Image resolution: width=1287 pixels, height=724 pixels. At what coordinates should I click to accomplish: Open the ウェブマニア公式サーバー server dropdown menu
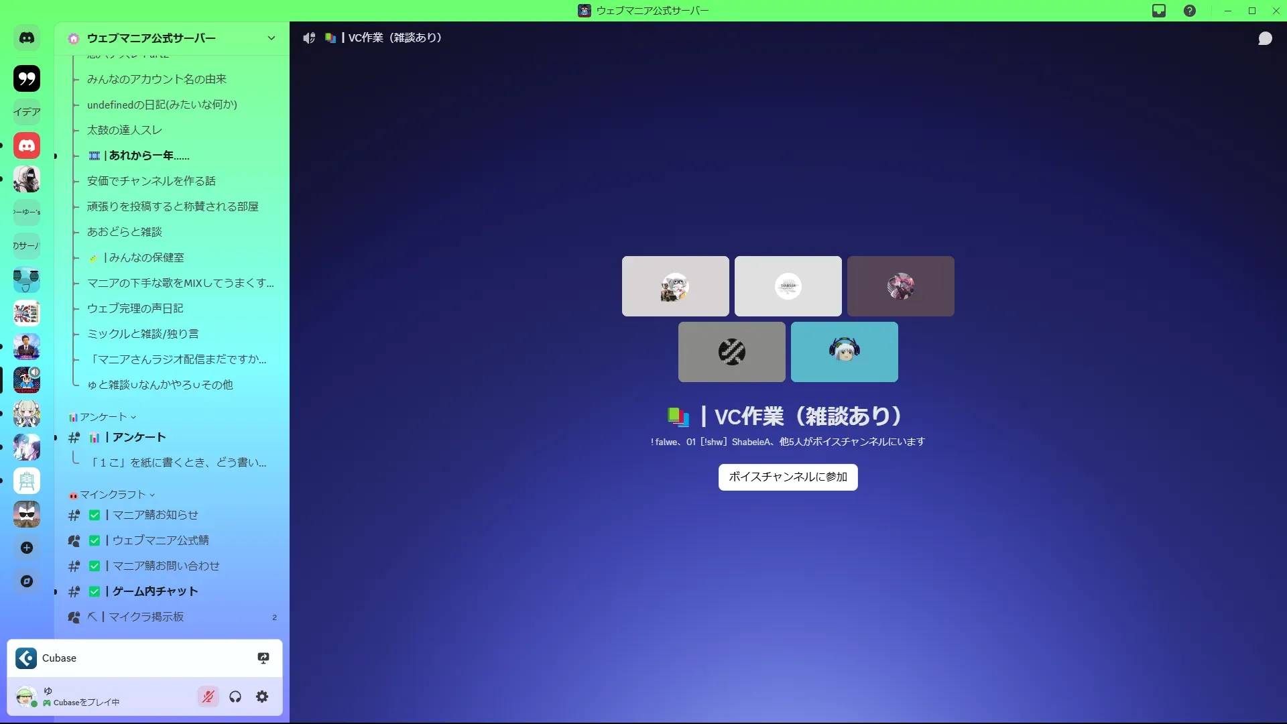(x=271, y=38)
